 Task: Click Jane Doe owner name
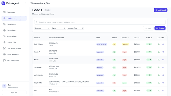coord(38,67)
